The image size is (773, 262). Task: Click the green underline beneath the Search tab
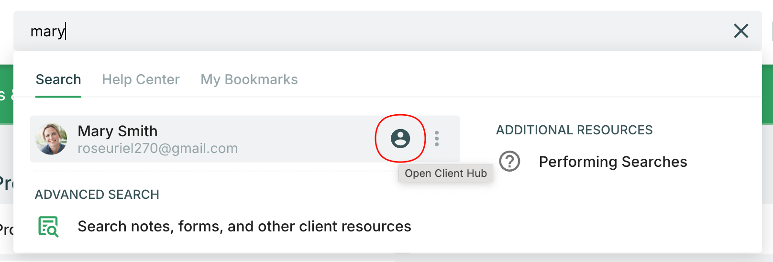point(58,97)
